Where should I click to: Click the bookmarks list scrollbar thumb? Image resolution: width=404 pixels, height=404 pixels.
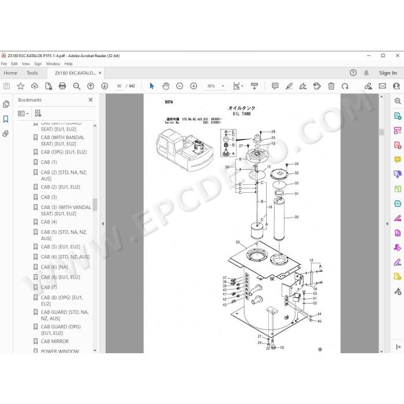pos(95,204)
